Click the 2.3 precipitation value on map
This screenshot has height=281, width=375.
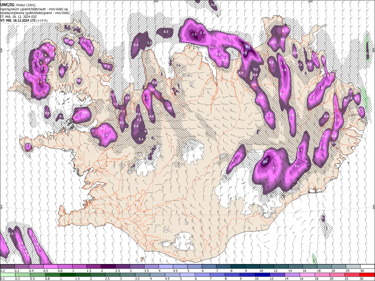(194, 34)
